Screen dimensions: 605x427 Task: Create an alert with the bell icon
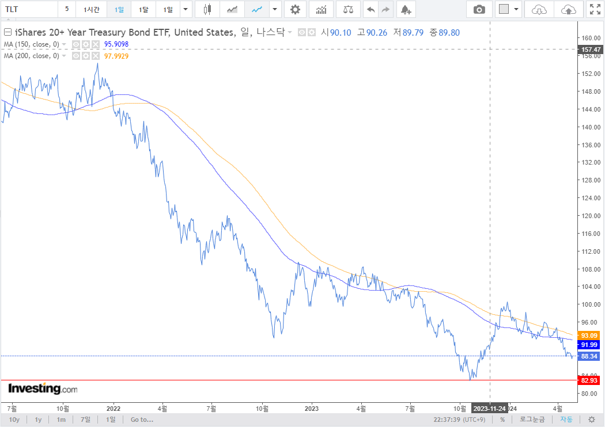406,9
